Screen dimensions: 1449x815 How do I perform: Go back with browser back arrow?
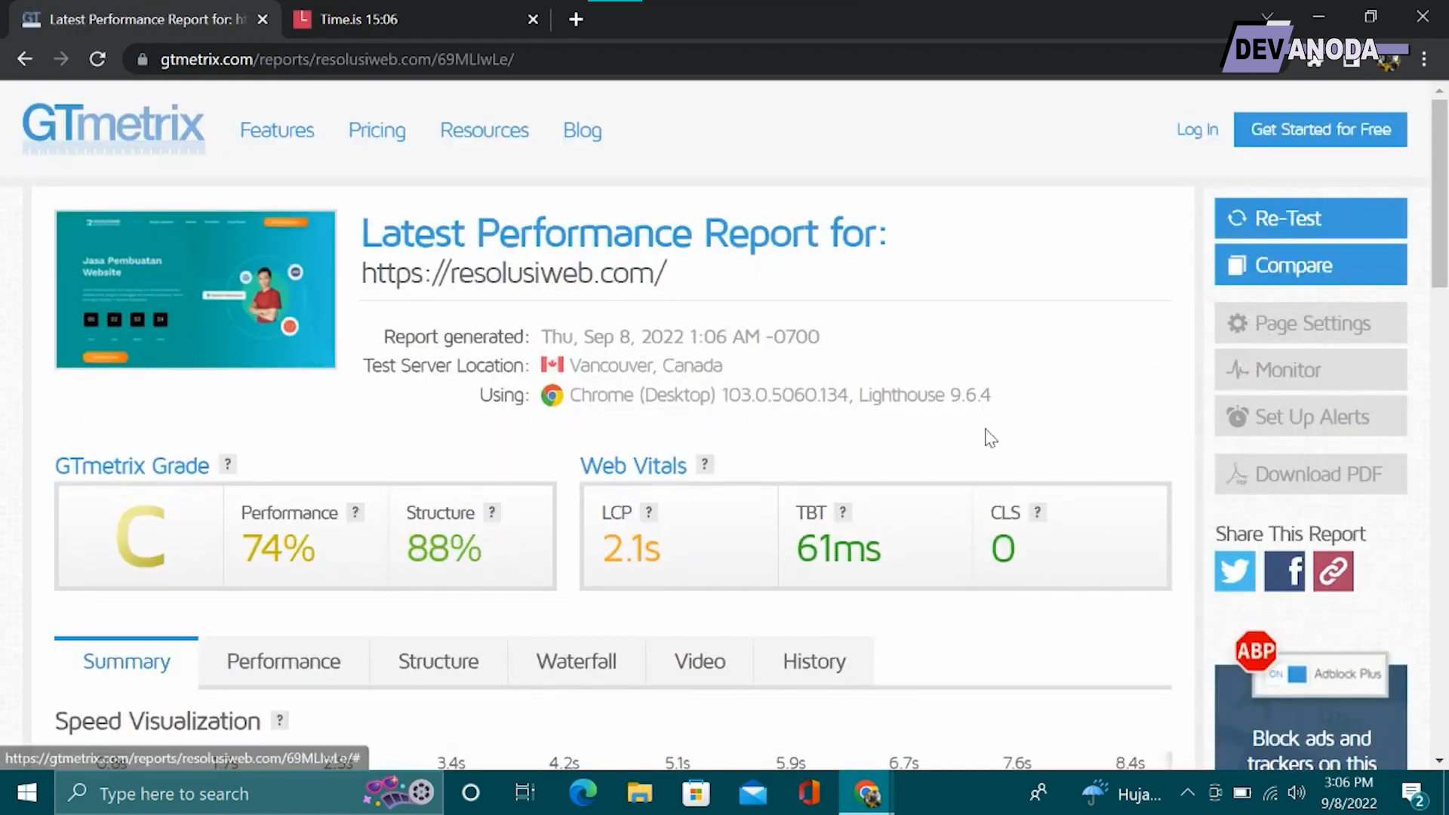tap(25, 59)
